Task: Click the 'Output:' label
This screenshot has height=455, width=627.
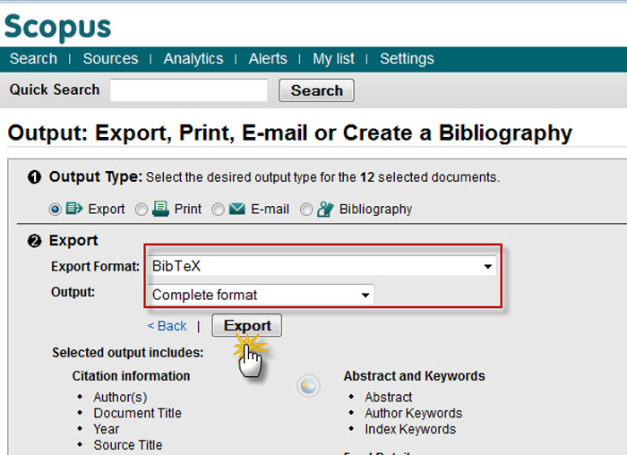Action: (73, 292)
